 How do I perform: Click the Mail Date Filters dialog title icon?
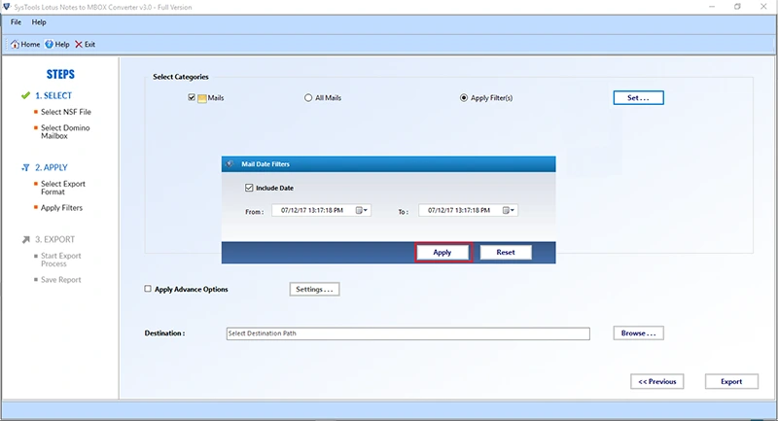click(230, 164)
